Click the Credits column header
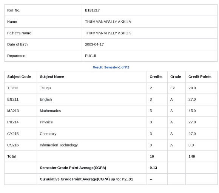 pyautogui.click(x=156, y=77)
